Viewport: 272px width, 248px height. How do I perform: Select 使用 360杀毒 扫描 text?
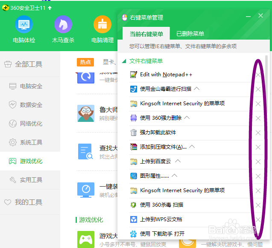tap(161, 205)
